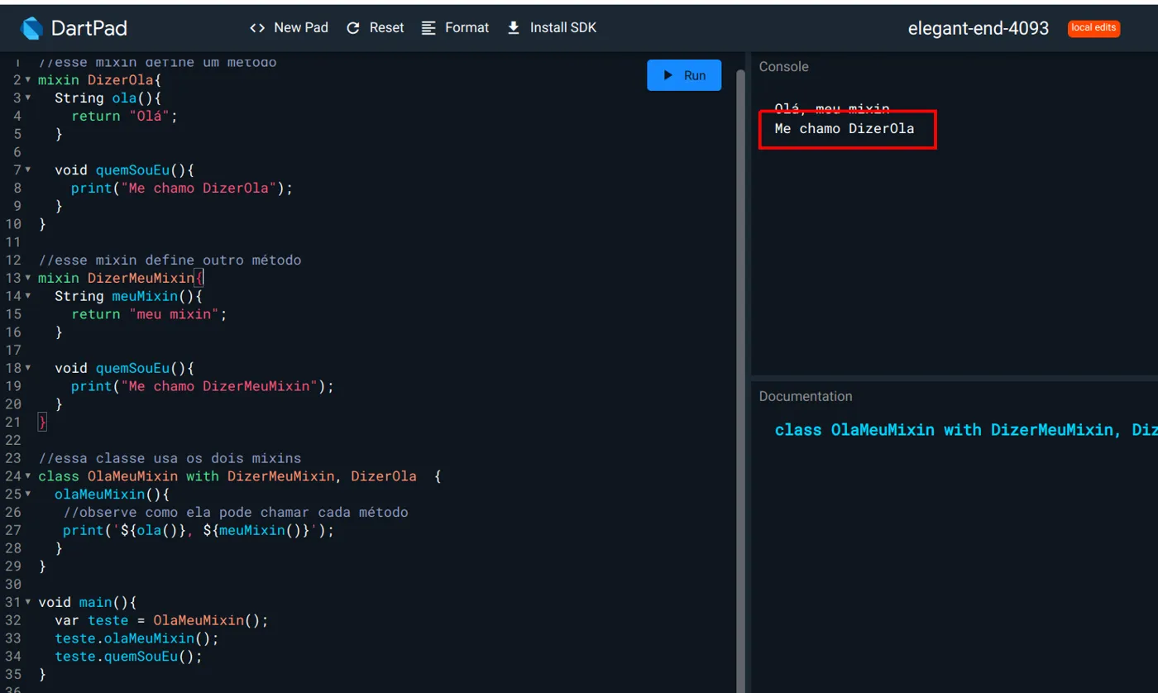Screen dimensions: 1158x693
Task: Fold the olaMeuMixin() method on line 25
Action: coord(28,495)
